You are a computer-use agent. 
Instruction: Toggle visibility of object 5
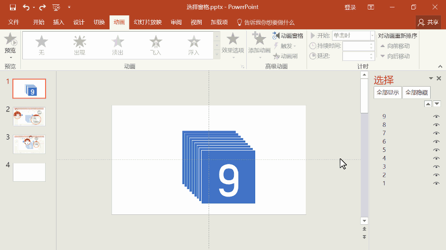[436, 150]
